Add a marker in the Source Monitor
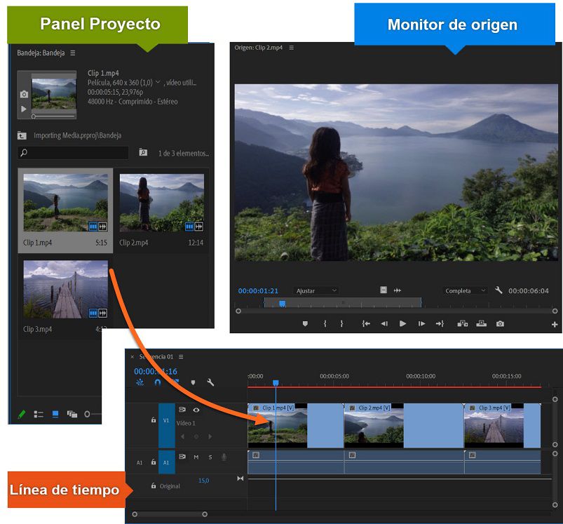563x524 pixels. point(305,323)
